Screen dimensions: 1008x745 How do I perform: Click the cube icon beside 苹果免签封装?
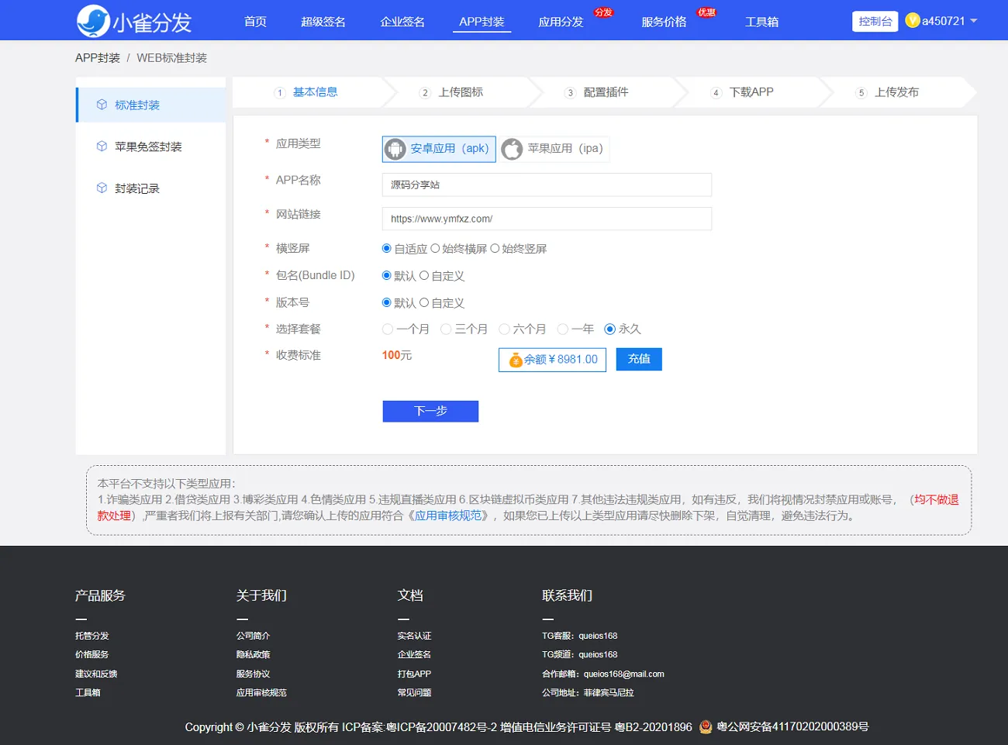coord(102,147)
